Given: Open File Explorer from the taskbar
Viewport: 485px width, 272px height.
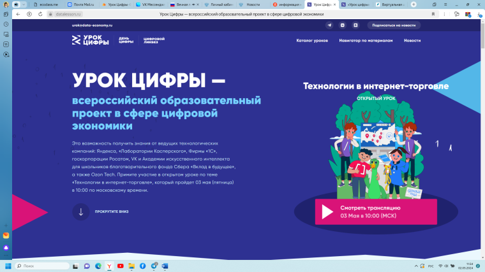Looking at the screenshot, I should tap(131, 266).
